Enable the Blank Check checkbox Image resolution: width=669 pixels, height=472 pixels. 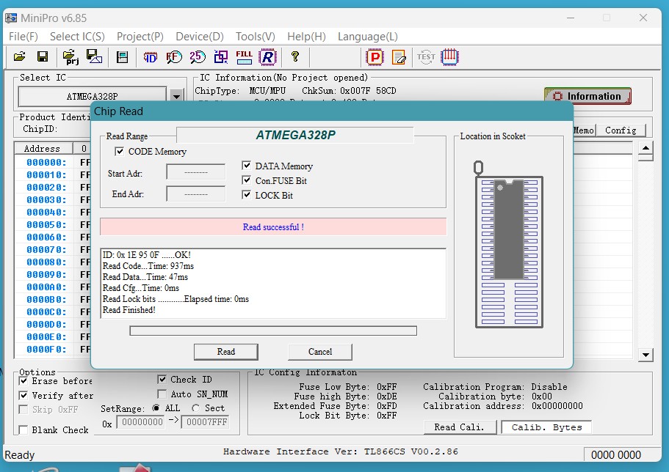tap(23, 429)
